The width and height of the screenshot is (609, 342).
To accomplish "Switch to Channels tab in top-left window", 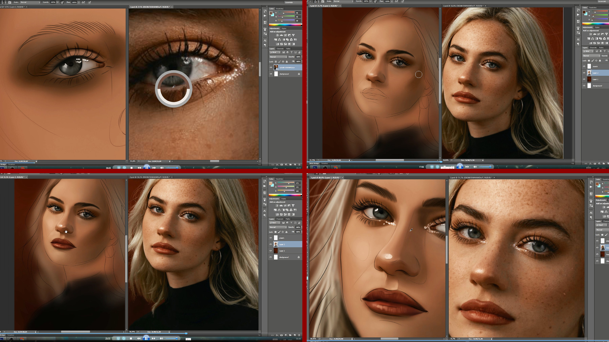I will click(280, 49).
